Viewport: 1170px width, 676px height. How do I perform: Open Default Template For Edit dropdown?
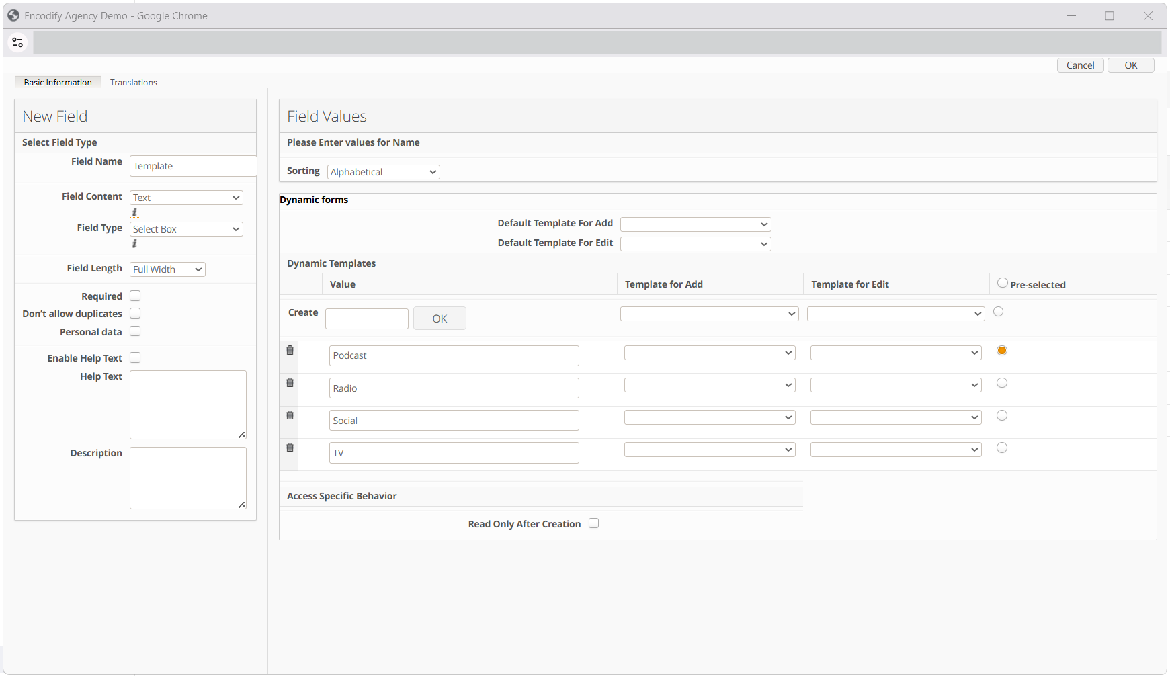click(x=696, y=244)
